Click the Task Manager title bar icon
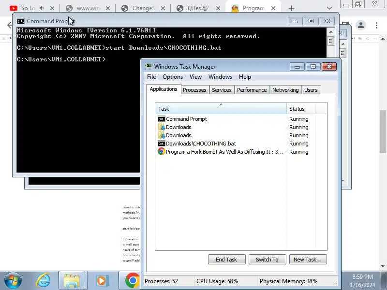 coord(149,66)
